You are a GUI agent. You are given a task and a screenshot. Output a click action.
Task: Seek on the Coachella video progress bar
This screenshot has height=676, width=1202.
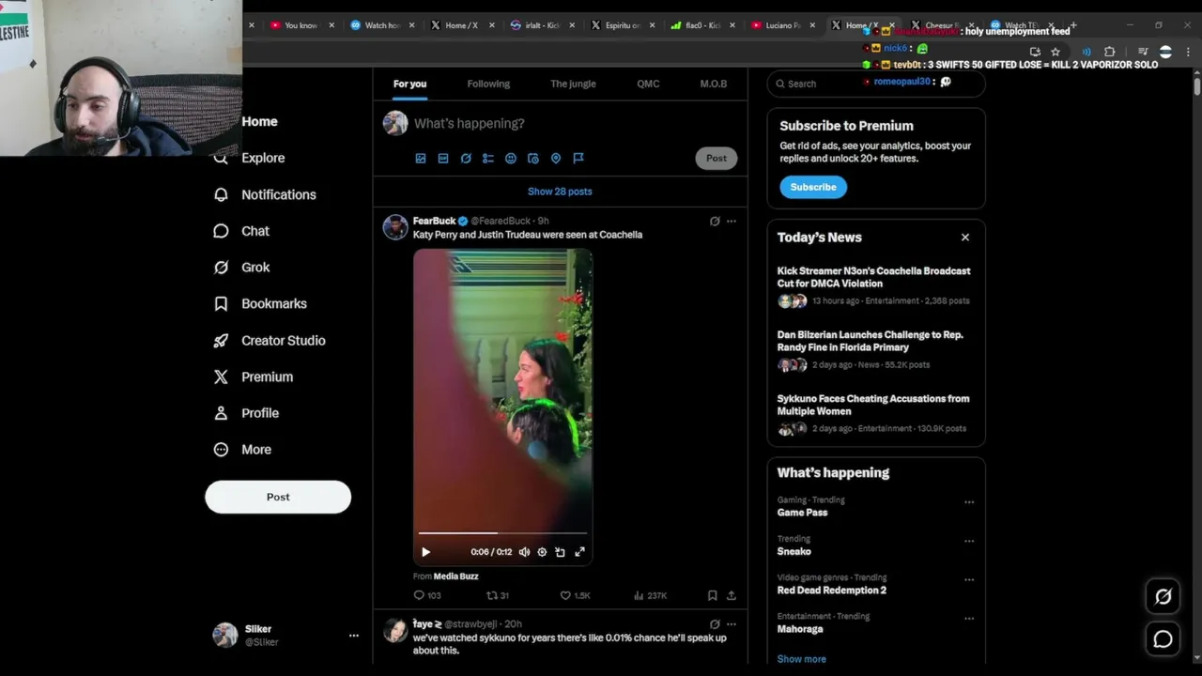502,533
